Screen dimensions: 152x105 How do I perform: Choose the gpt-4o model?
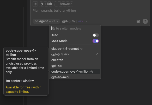coord(75,66)
